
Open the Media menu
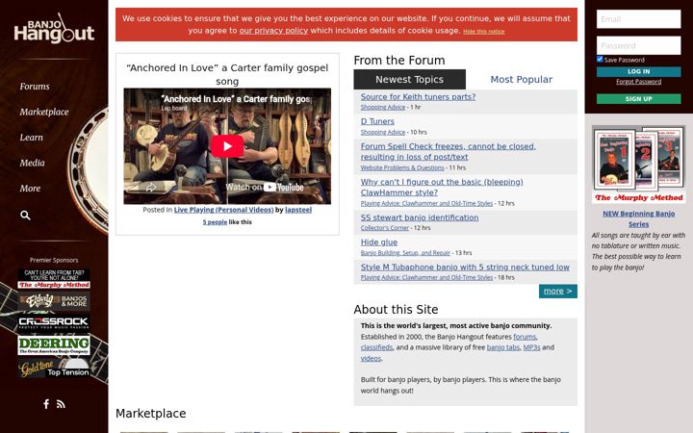click(x=33, y=163)
